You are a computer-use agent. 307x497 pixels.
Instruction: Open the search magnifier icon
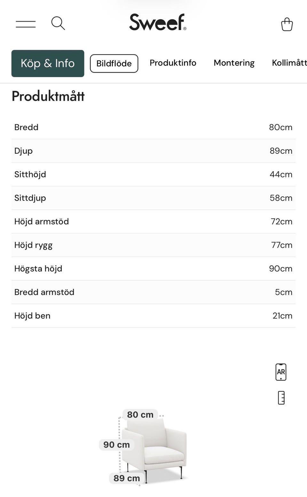point(58,23)
